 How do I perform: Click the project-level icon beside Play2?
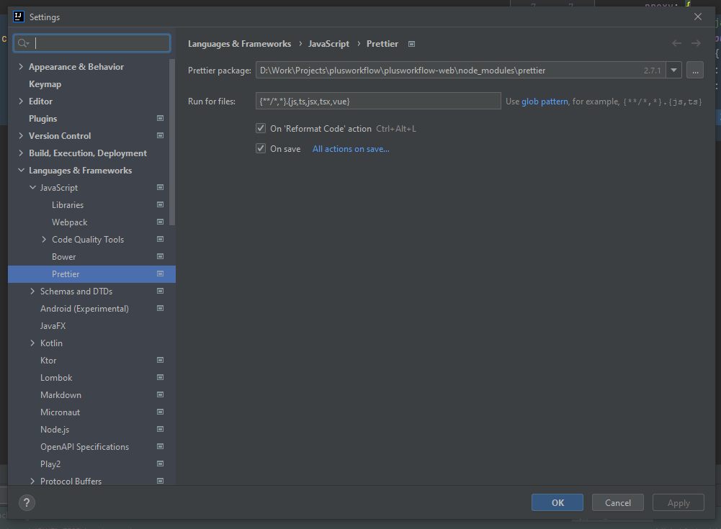160,464
